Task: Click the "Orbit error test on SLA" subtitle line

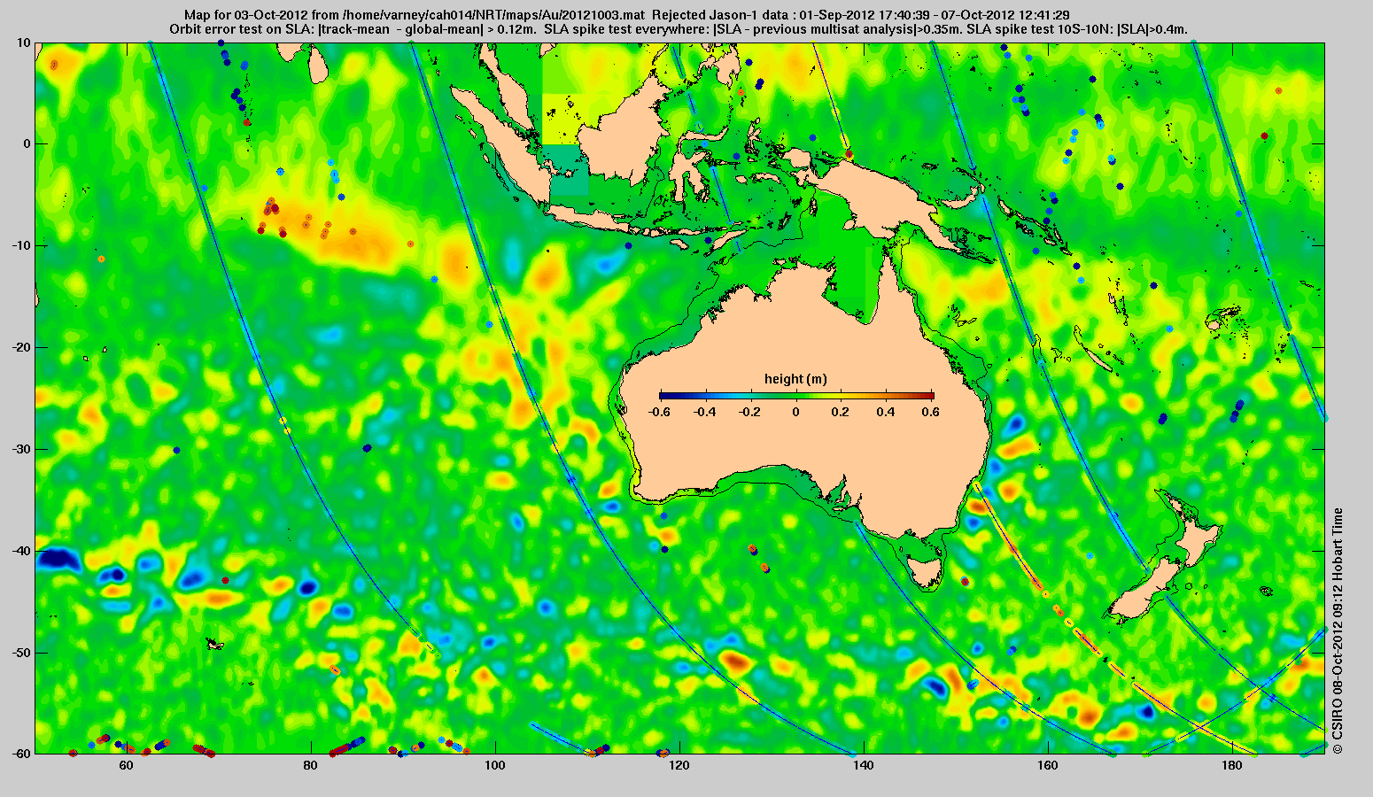Action: [x=678, y=29]
